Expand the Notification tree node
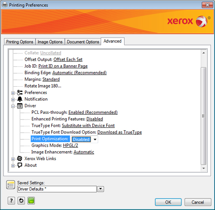This screenshot has height=210, width=215. pos(13,100)
